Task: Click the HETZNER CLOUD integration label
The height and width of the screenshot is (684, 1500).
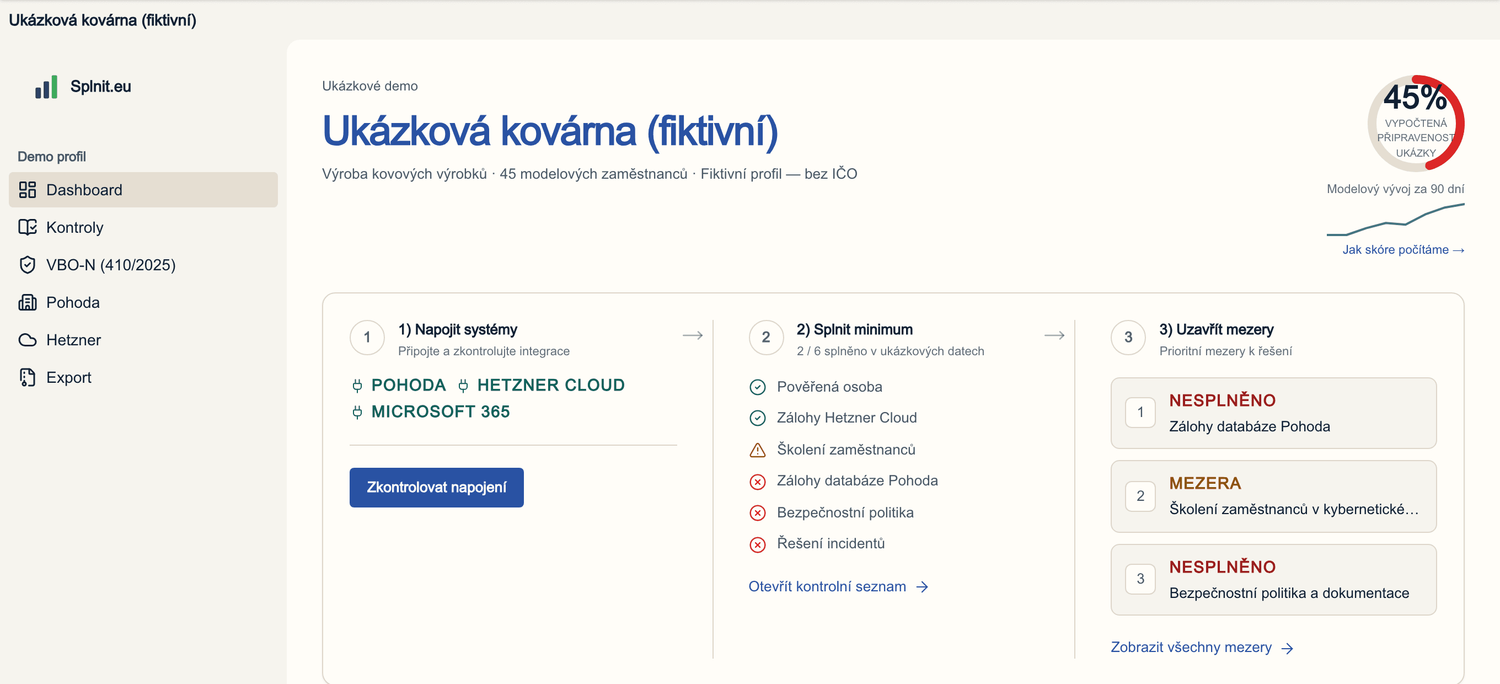Action: pos(550,386)
